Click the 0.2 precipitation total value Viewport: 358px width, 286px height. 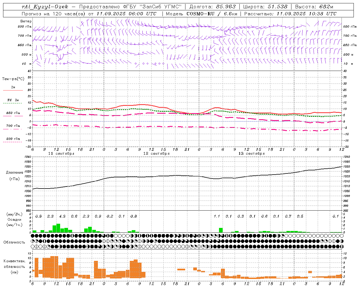(x=110, y=216)
